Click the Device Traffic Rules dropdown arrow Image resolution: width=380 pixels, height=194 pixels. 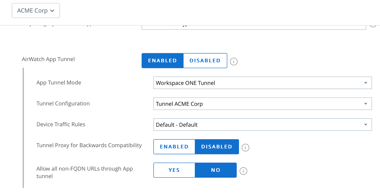coord(366,125)
